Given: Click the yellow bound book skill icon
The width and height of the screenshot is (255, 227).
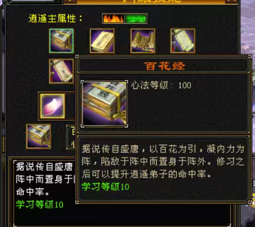Looking at the screenshot, I should click(102, 41).
